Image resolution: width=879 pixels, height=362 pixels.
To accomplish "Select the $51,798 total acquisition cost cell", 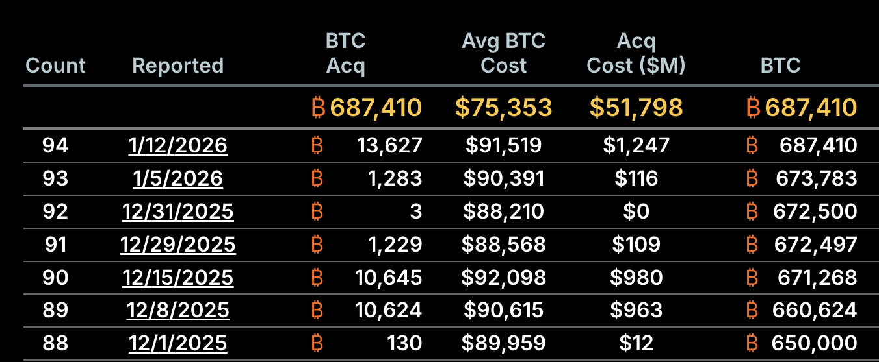I will click(636, 107).
